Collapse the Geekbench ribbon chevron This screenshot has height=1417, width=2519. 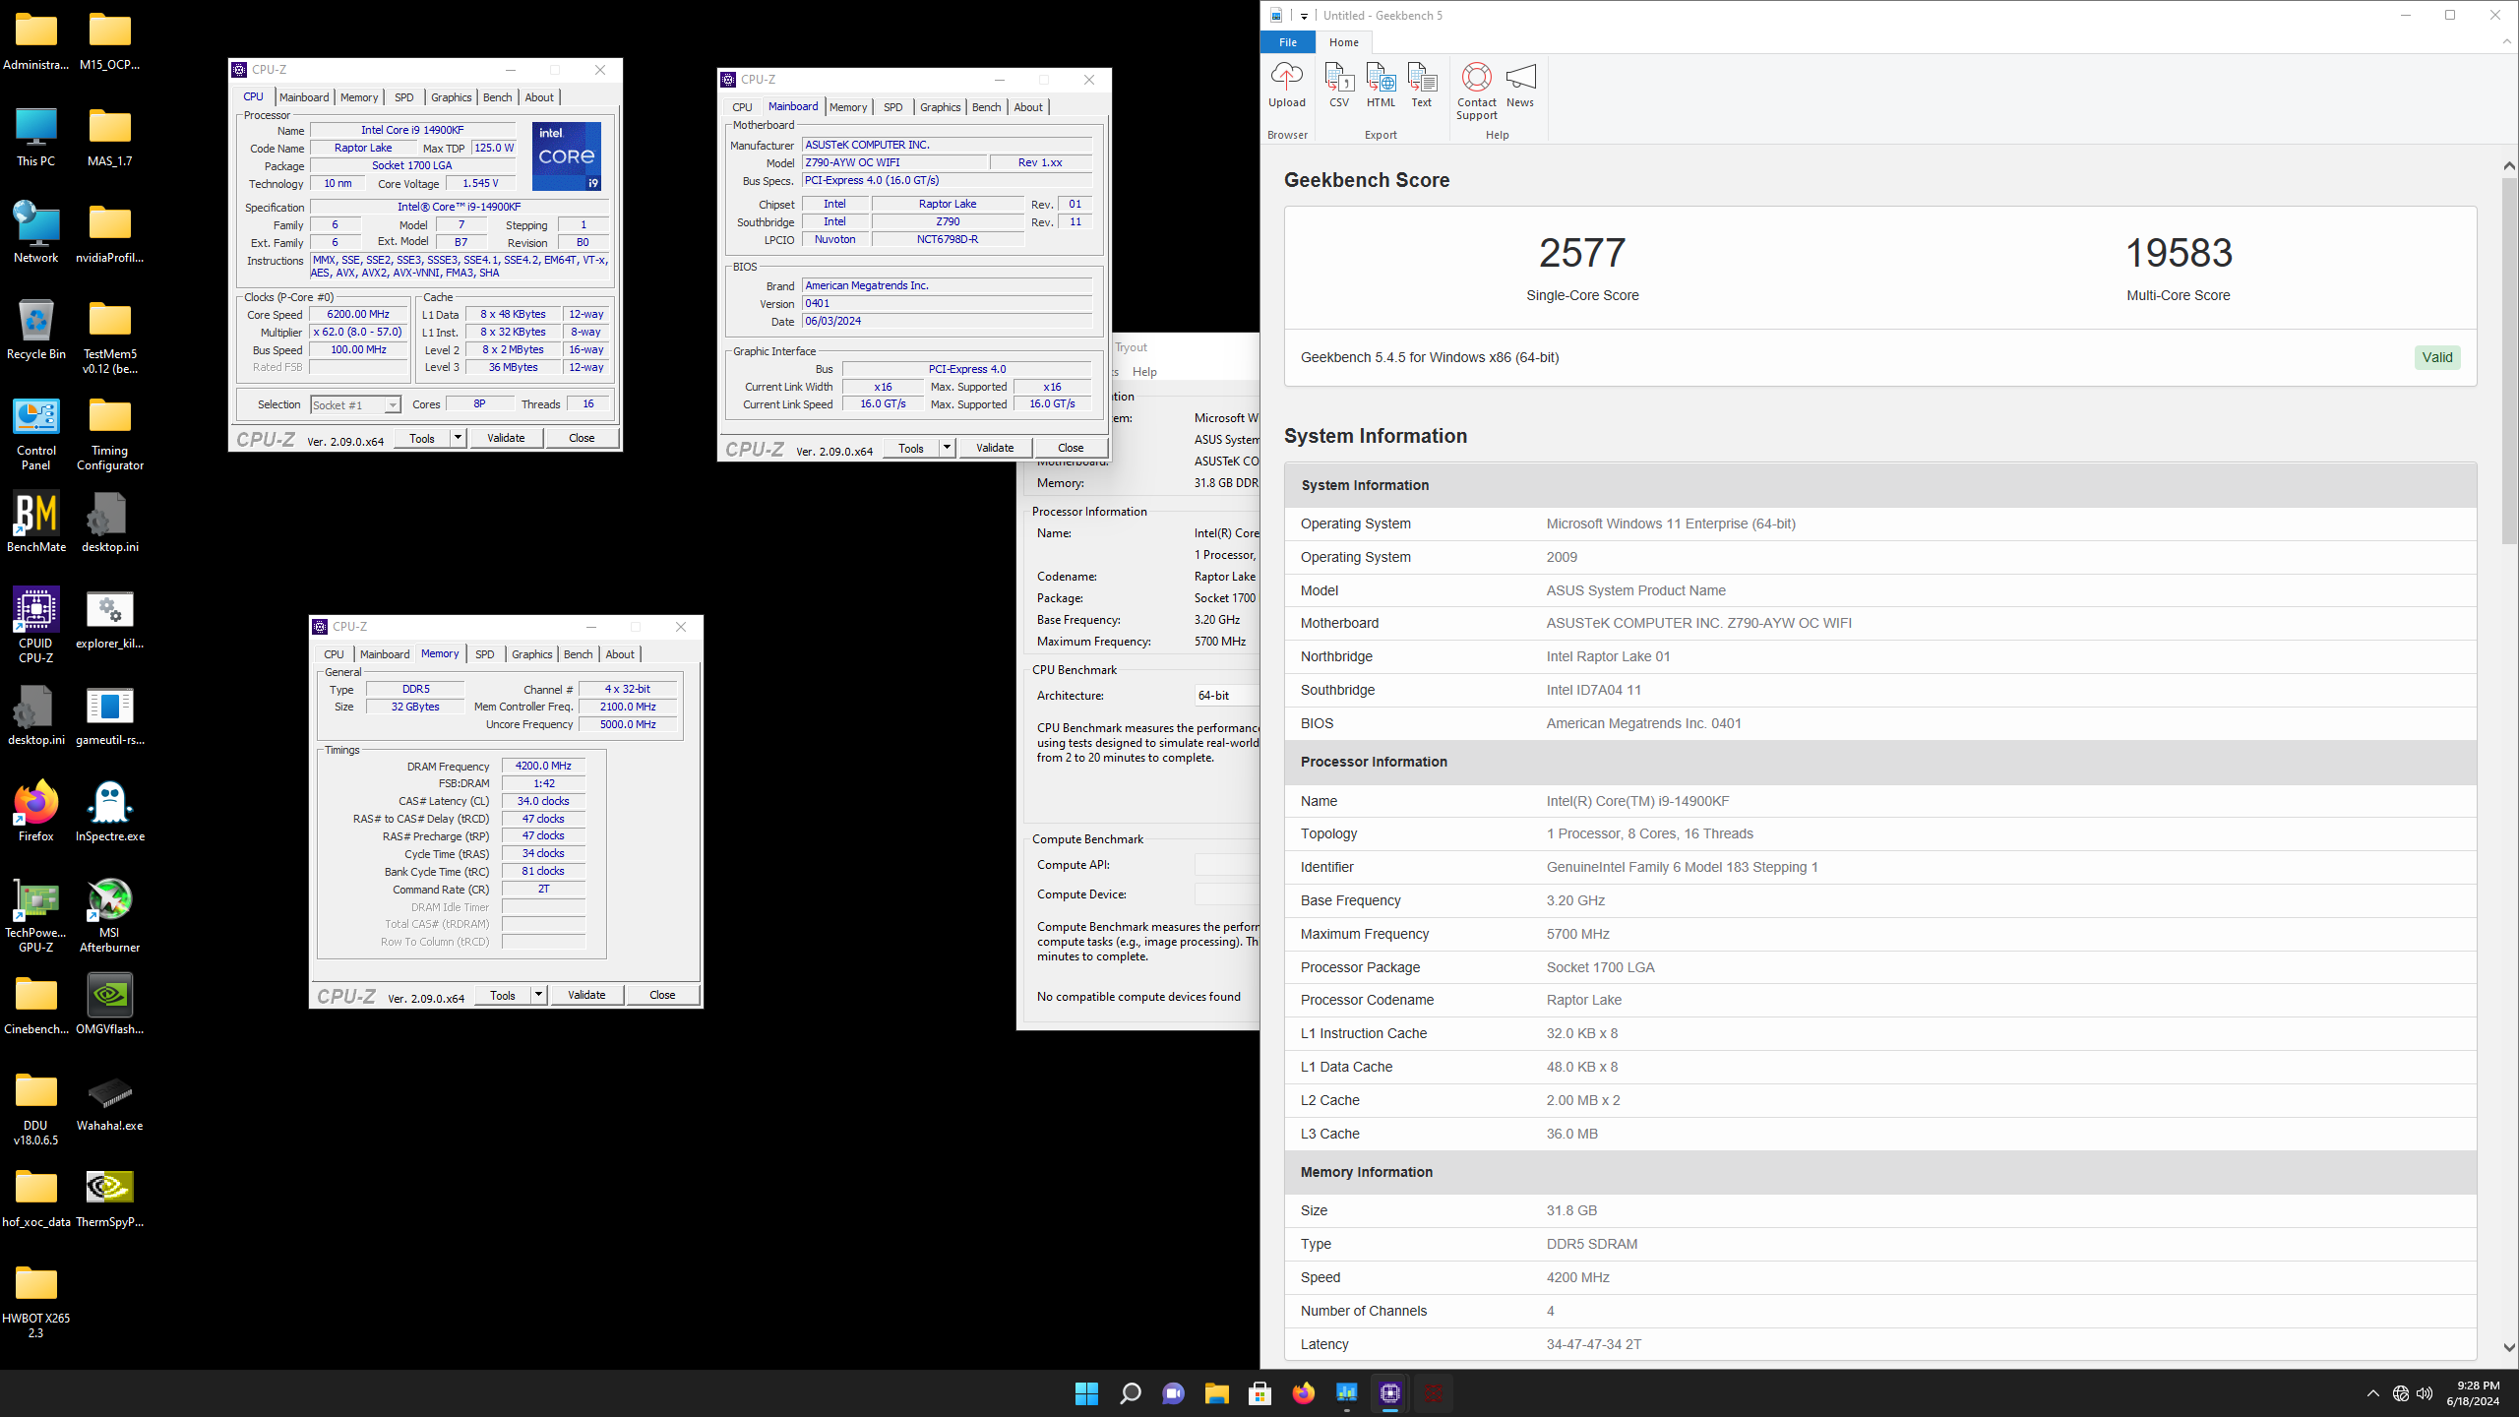point(2506,41)
